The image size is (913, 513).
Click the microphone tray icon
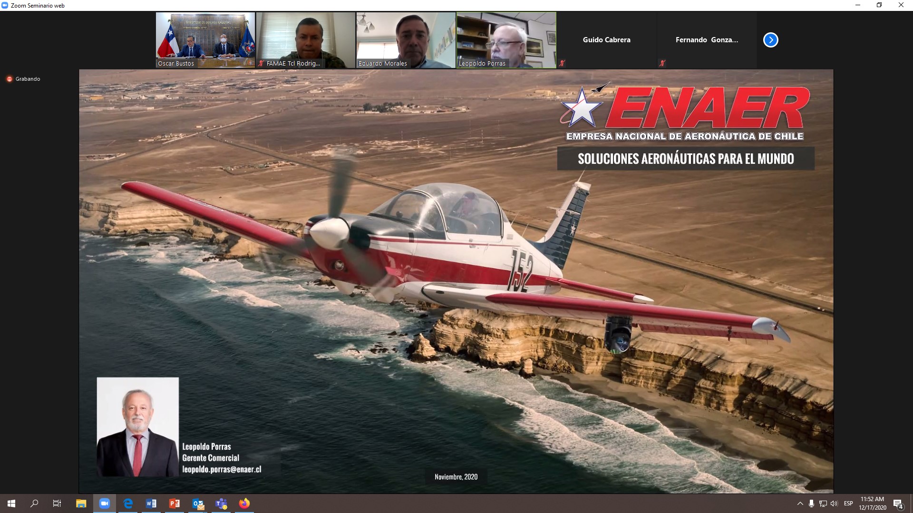811,503
